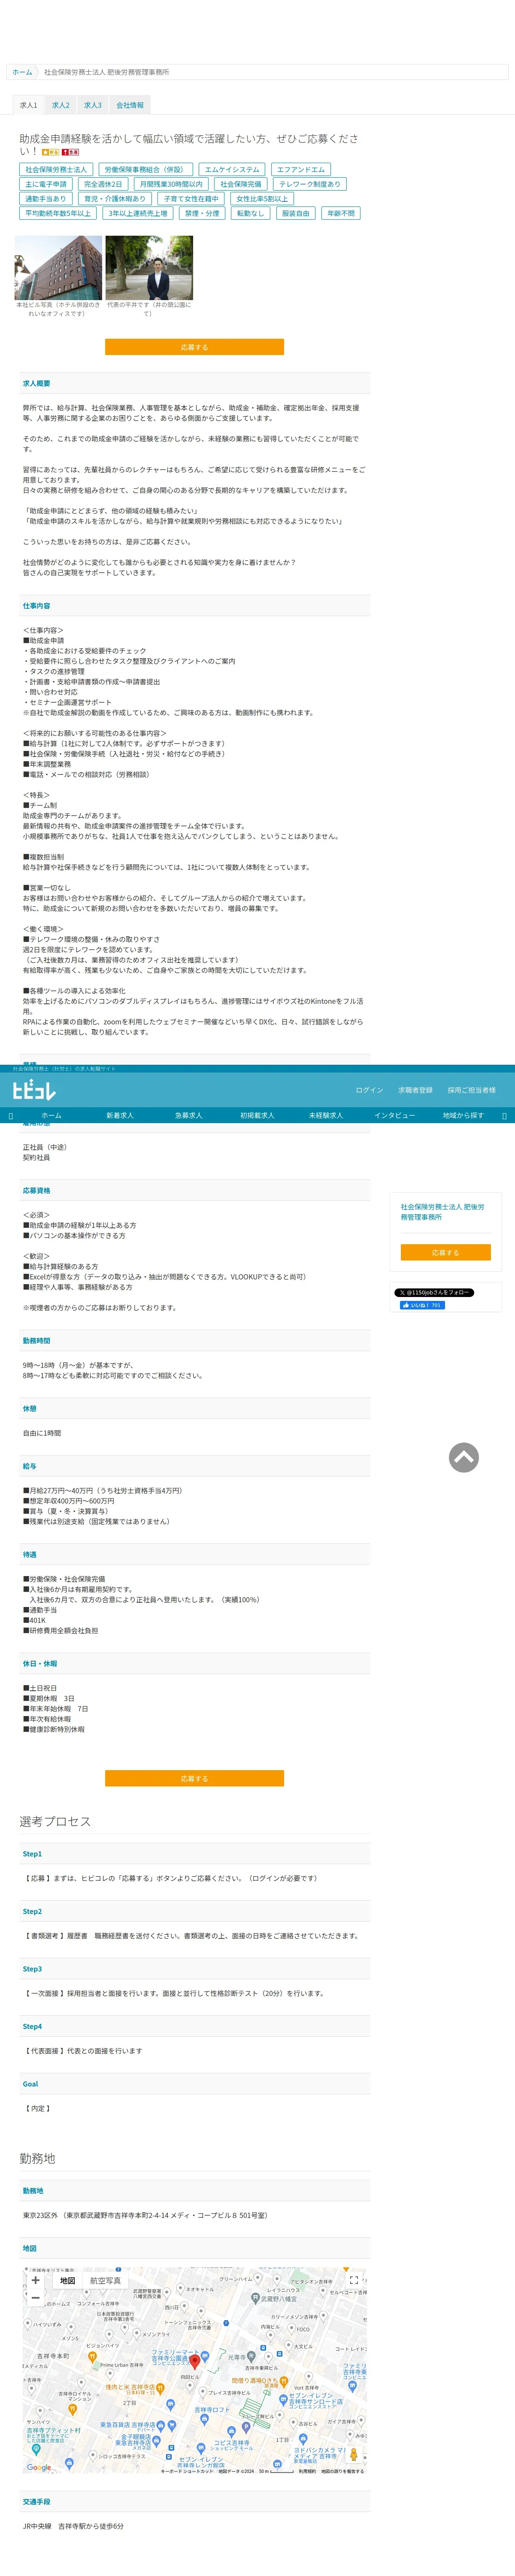
Task: Click the 平均勤続年数5年以上 tag
Action: tap(58, 213)
